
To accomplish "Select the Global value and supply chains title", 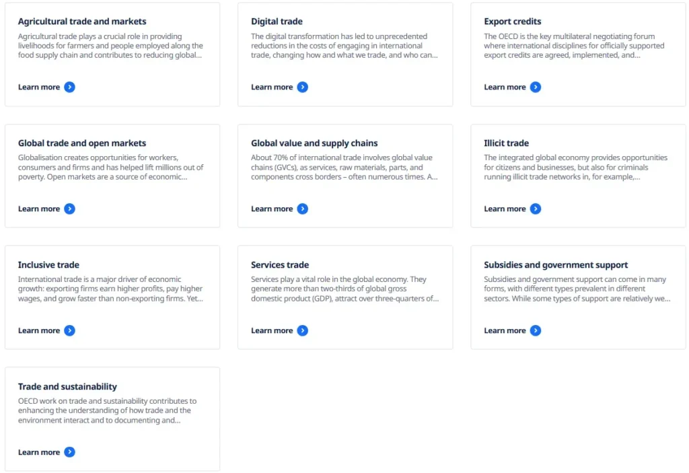I will click(x=314, y=143).
